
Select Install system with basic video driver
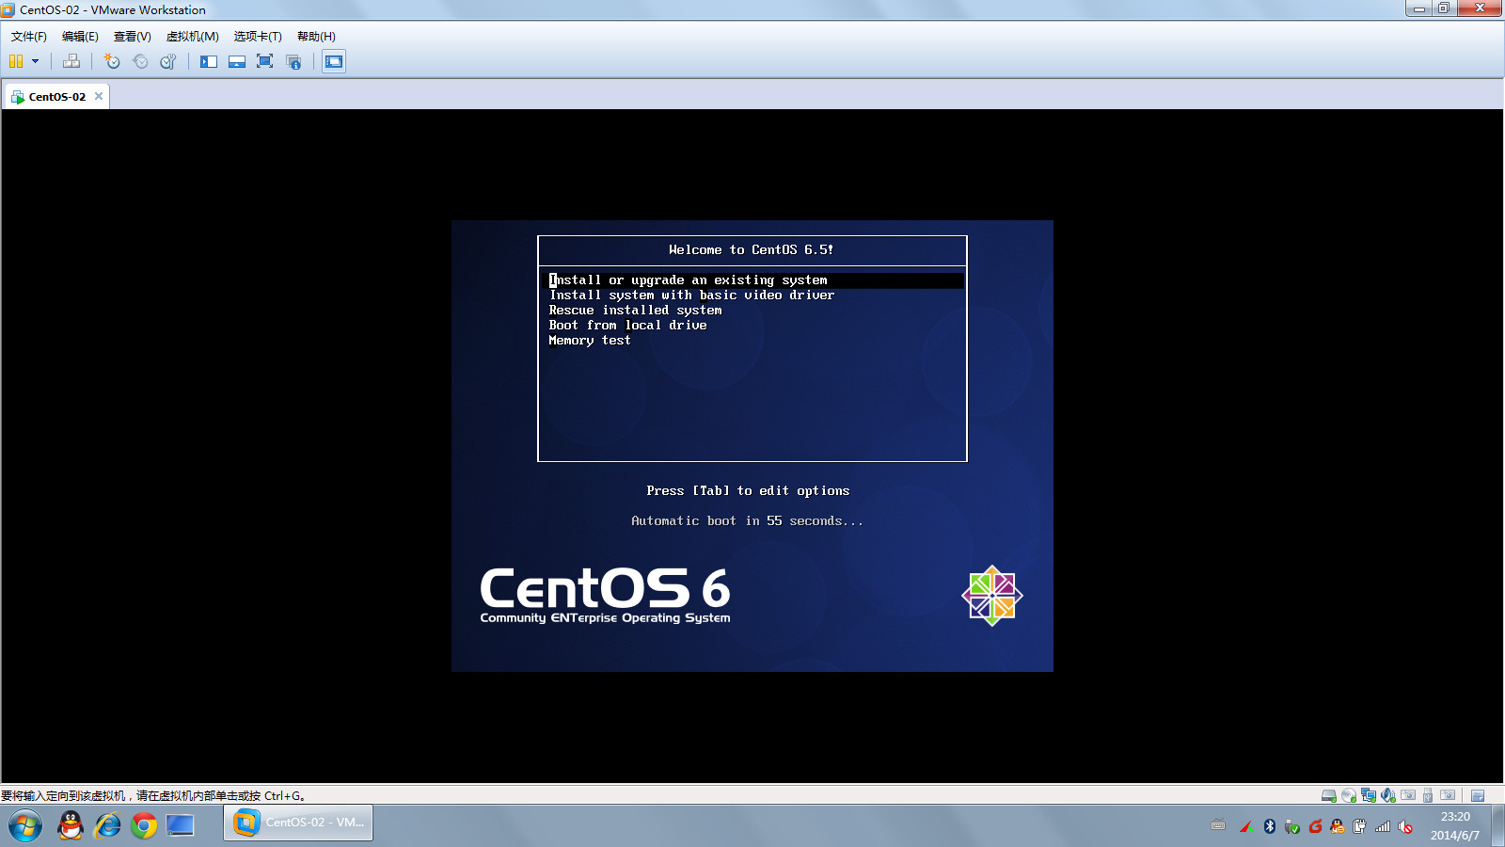click(692, 296)
